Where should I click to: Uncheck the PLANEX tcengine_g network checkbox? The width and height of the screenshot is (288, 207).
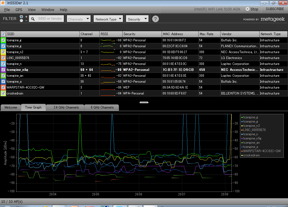[x=3, y=46]
